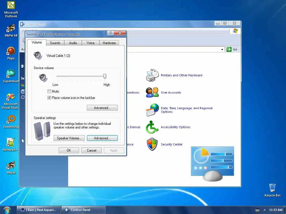Open Notepad++ desktop shortcut

tap(10, 145)
